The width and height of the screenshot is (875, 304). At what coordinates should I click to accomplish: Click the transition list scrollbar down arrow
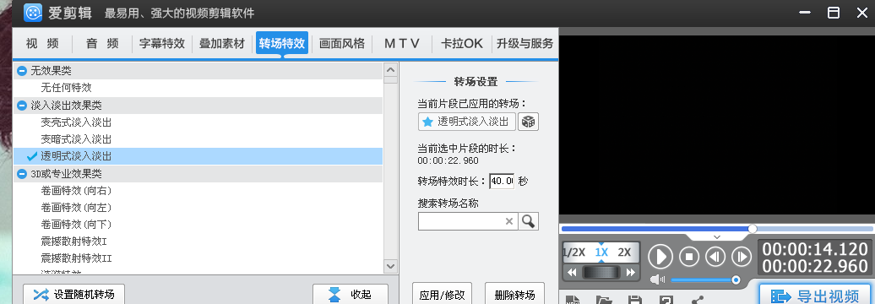point(390,267)
